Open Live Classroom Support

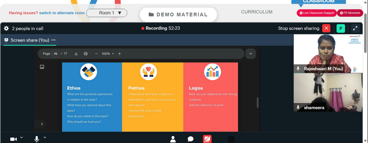pyautogui.click(x=316, y=13)
